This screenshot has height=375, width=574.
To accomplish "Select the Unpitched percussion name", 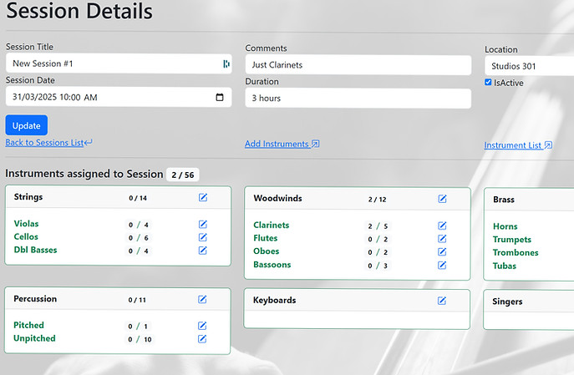I will [x=34, y=338].
